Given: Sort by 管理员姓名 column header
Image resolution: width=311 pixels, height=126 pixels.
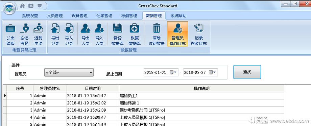Looking at the screenshot, I should click(x=50, y=88).
